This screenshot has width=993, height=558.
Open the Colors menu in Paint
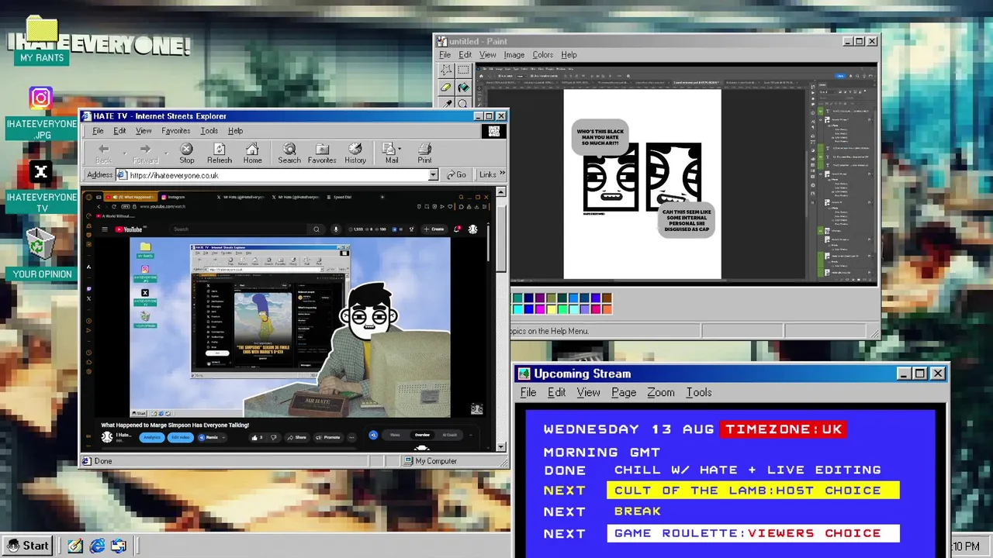tap(542, 55)
